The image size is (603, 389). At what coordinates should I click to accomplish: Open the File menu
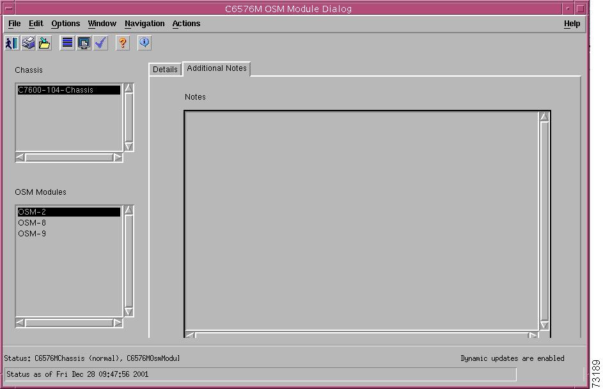(15, 24)
